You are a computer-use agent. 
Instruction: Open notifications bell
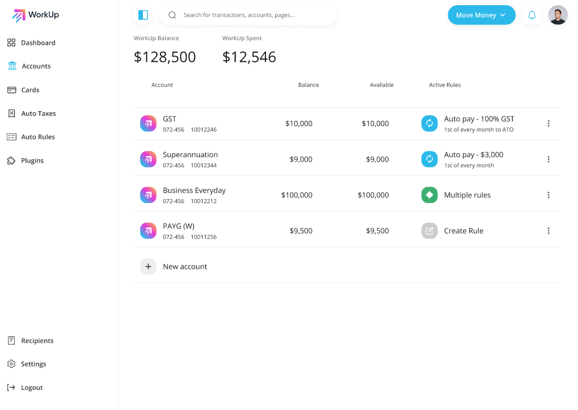532,15
